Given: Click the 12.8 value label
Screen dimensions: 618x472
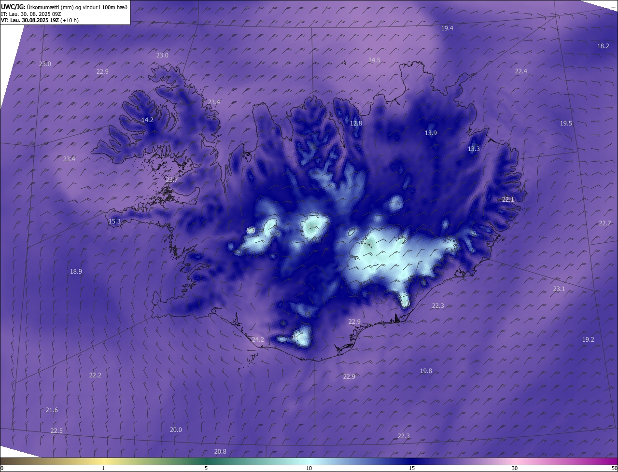Looking at the screenshot, I should [356, 124].
